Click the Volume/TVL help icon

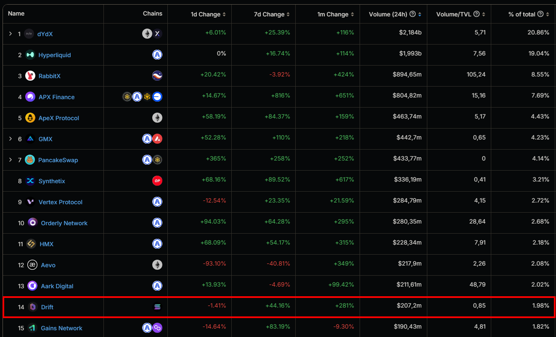click(476, 14)
